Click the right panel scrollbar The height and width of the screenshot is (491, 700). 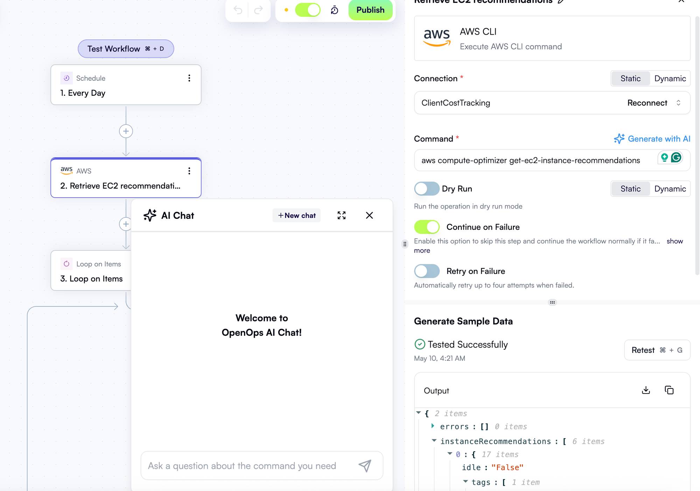(697, 145)
